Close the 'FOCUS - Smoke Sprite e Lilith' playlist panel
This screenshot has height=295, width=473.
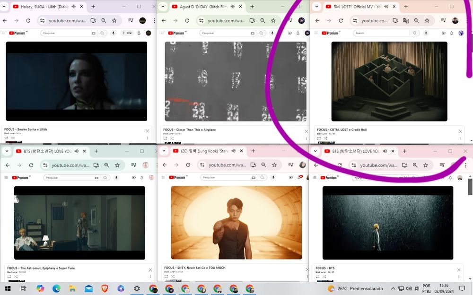coord(148,131)
